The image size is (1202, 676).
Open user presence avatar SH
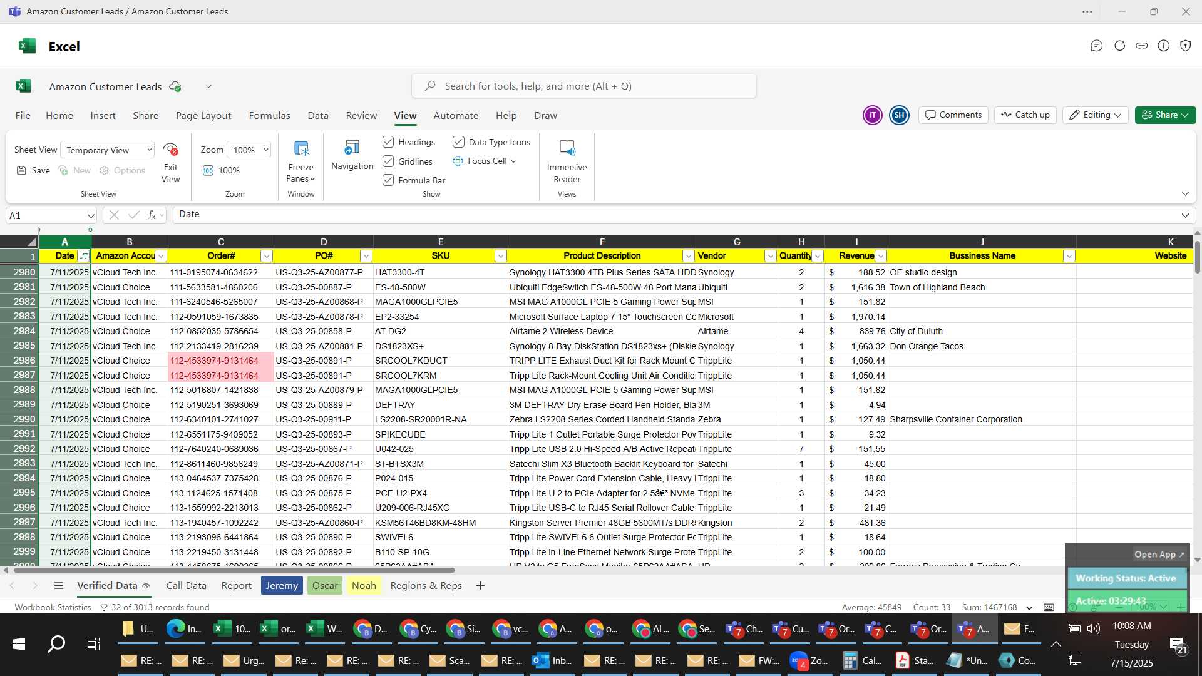tap(899, 115)
